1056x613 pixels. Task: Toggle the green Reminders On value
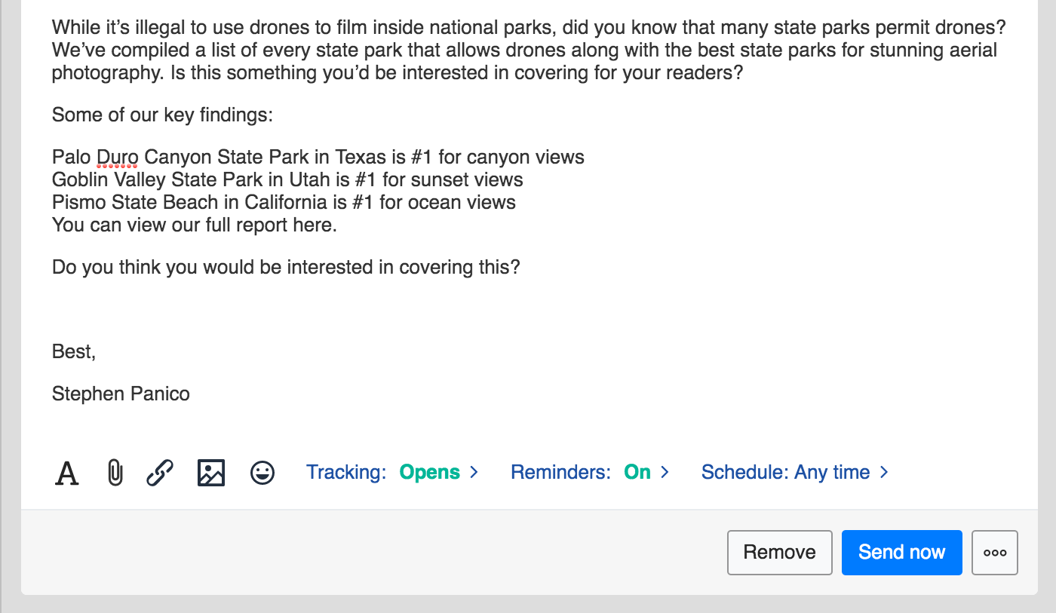tap(637, 473)
